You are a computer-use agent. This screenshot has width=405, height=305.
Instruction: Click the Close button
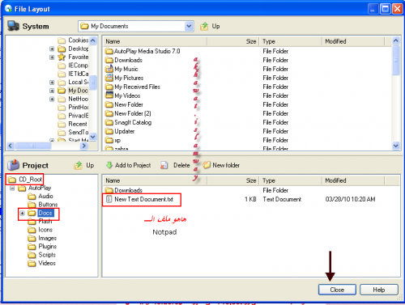click(x=337, y=290)
